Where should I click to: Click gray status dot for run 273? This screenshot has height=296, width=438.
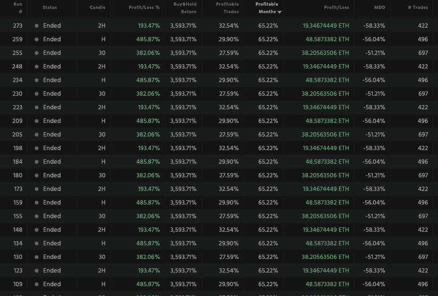(x=37, y=26)
